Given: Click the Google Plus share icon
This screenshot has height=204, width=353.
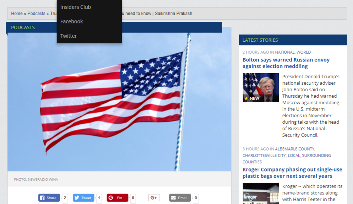Looking at the screenshot, I should click(x=154, y=198).
